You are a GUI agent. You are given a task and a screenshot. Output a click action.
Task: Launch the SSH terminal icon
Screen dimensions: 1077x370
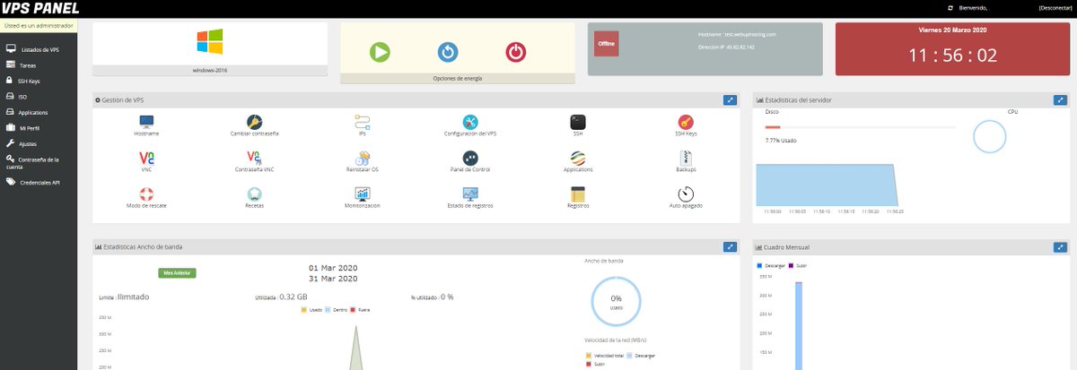pyautogui.click(x=578, y=122)
